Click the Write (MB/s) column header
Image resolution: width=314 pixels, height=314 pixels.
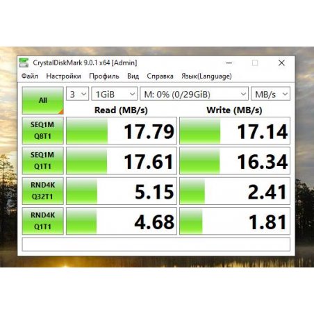234,110
